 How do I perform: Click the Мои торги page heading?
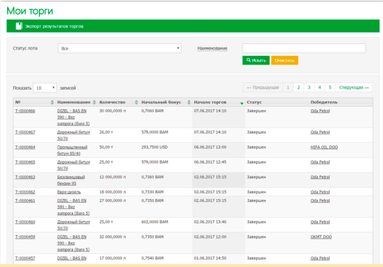[30, 11]
